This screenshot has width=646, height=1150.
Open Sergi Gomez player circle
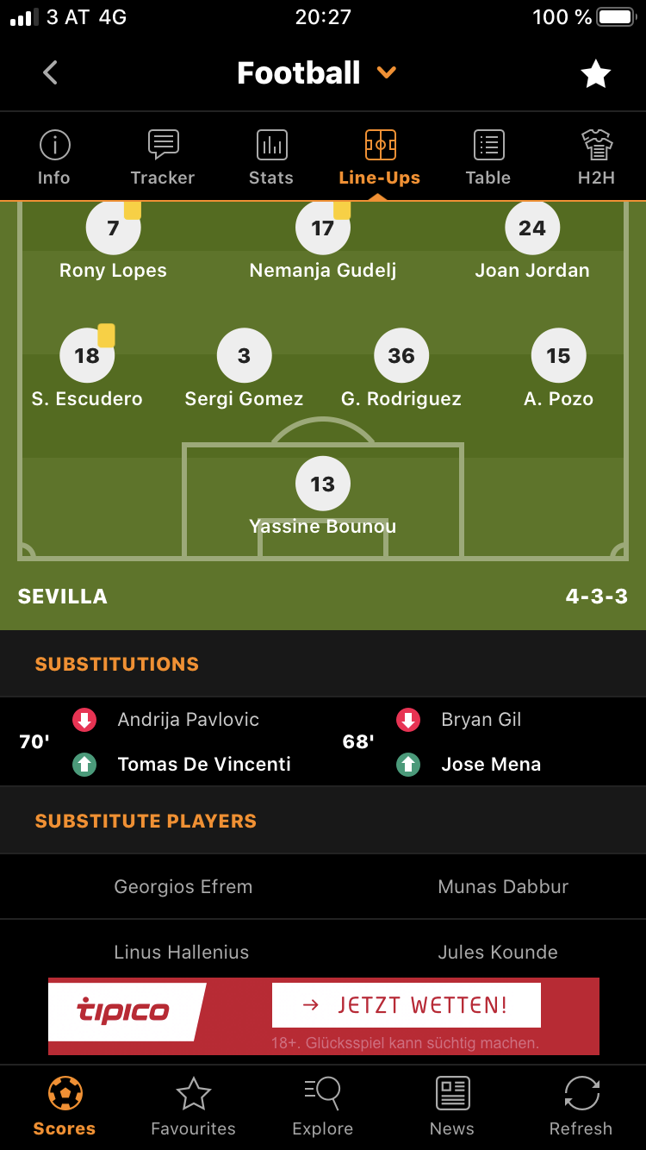click(x=244, y=356)
